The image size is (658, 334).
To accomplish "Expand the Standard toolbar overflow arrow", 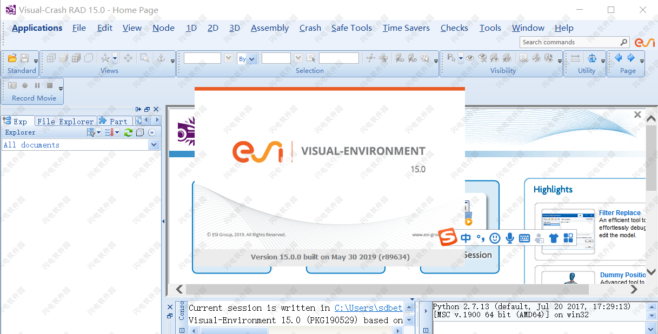I will 36,61.
